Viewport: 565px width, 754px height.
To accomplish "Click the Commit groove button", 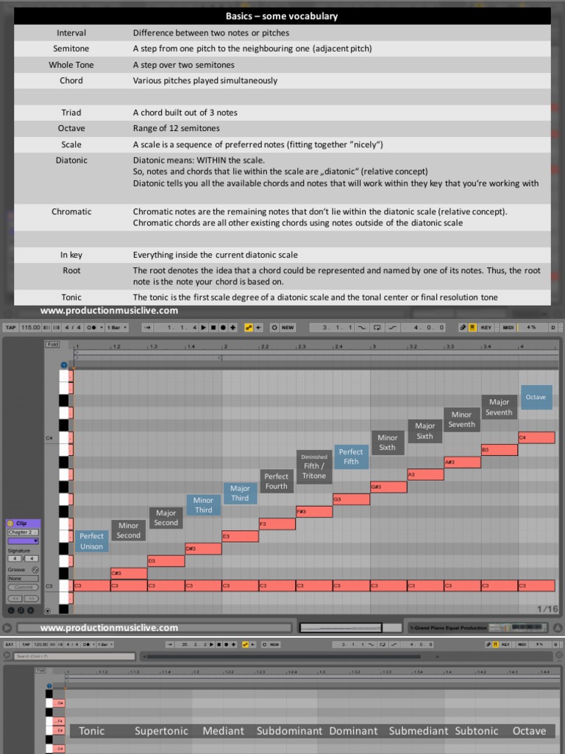I will tap(23, 587).
